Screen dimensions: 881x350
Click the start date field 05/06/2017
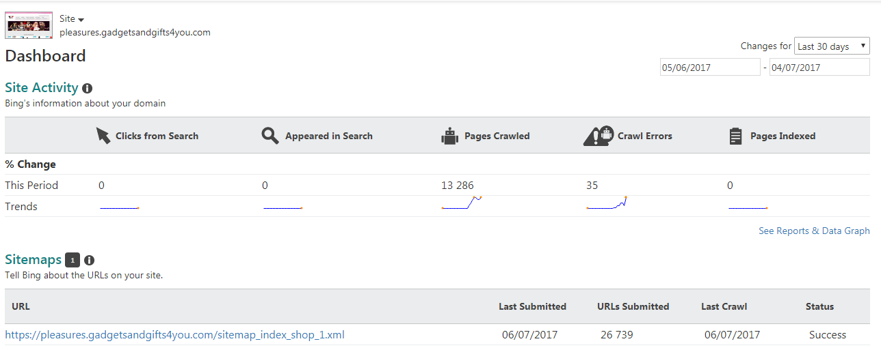(x=710, y=67)
